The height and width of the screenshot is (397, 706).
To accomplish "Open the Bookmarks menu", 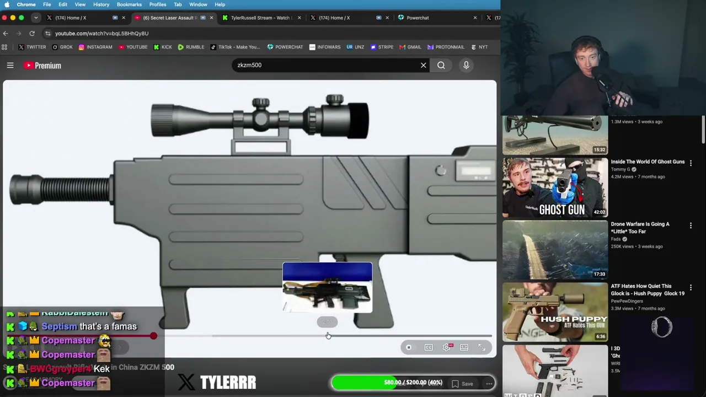I will point(129,4).
